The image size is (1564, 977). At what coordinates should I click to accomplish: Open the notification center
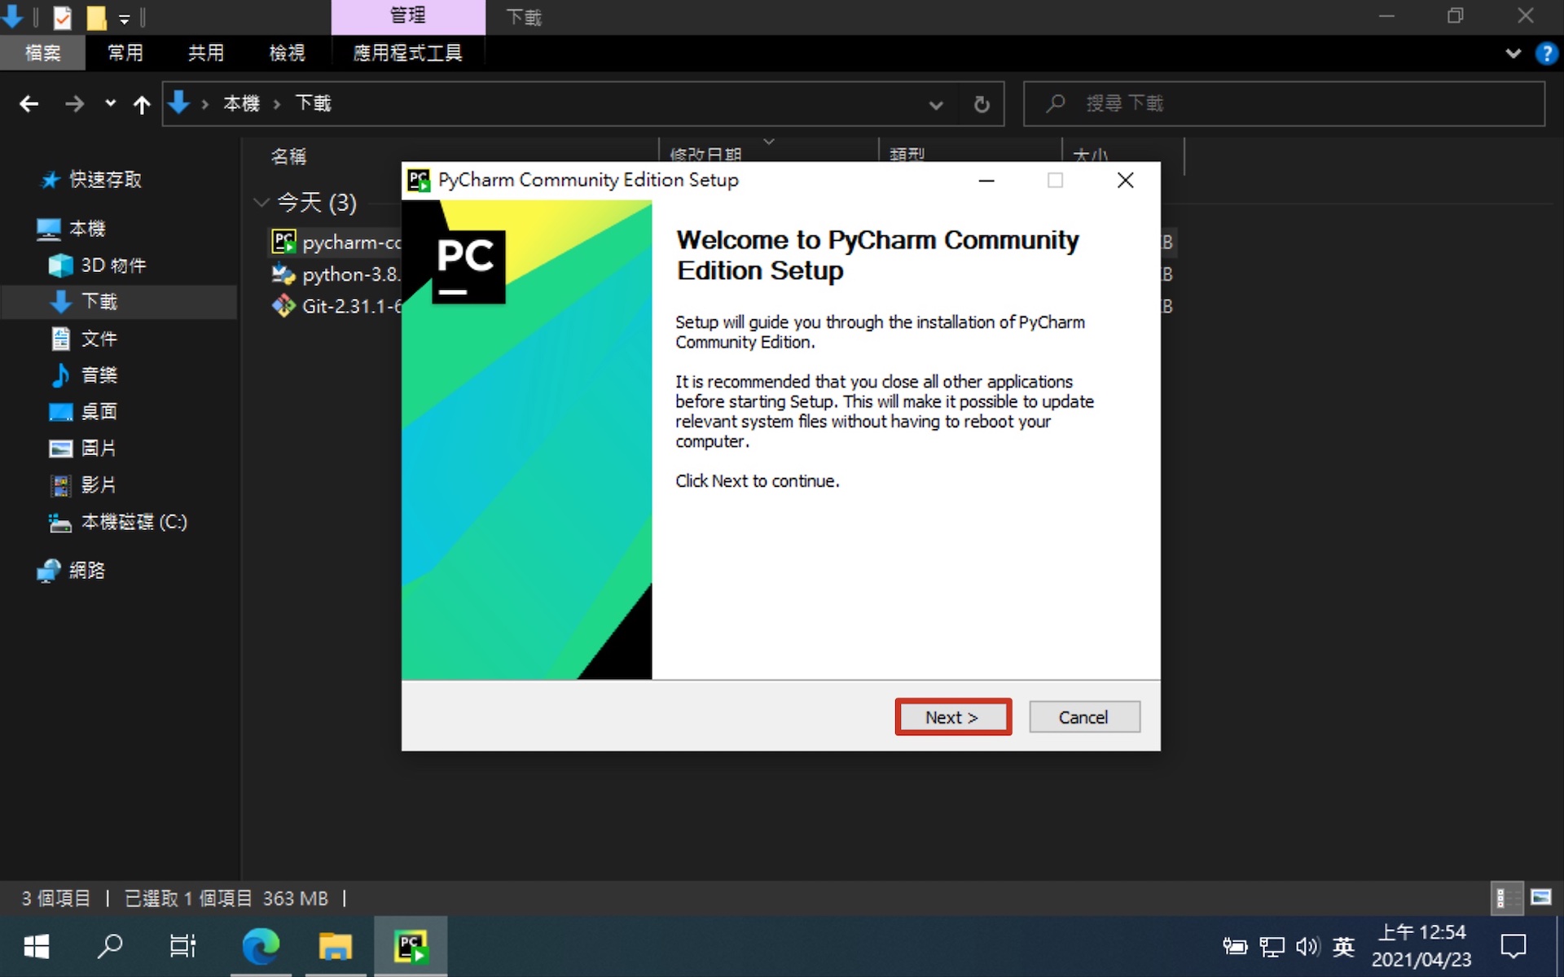(1513, 946)
